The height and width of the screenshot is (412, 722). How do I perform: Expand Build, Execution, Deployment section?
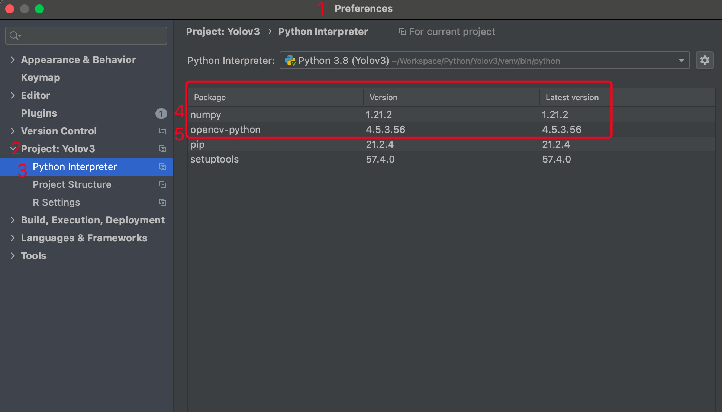click(13, 220)
